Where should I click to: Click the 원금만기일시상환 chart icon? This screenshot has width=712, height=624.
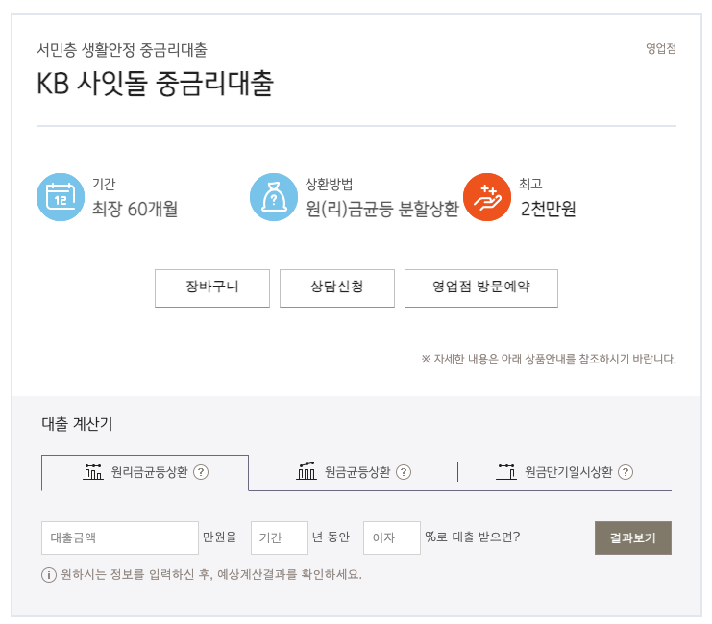click(x=506, y=472)
